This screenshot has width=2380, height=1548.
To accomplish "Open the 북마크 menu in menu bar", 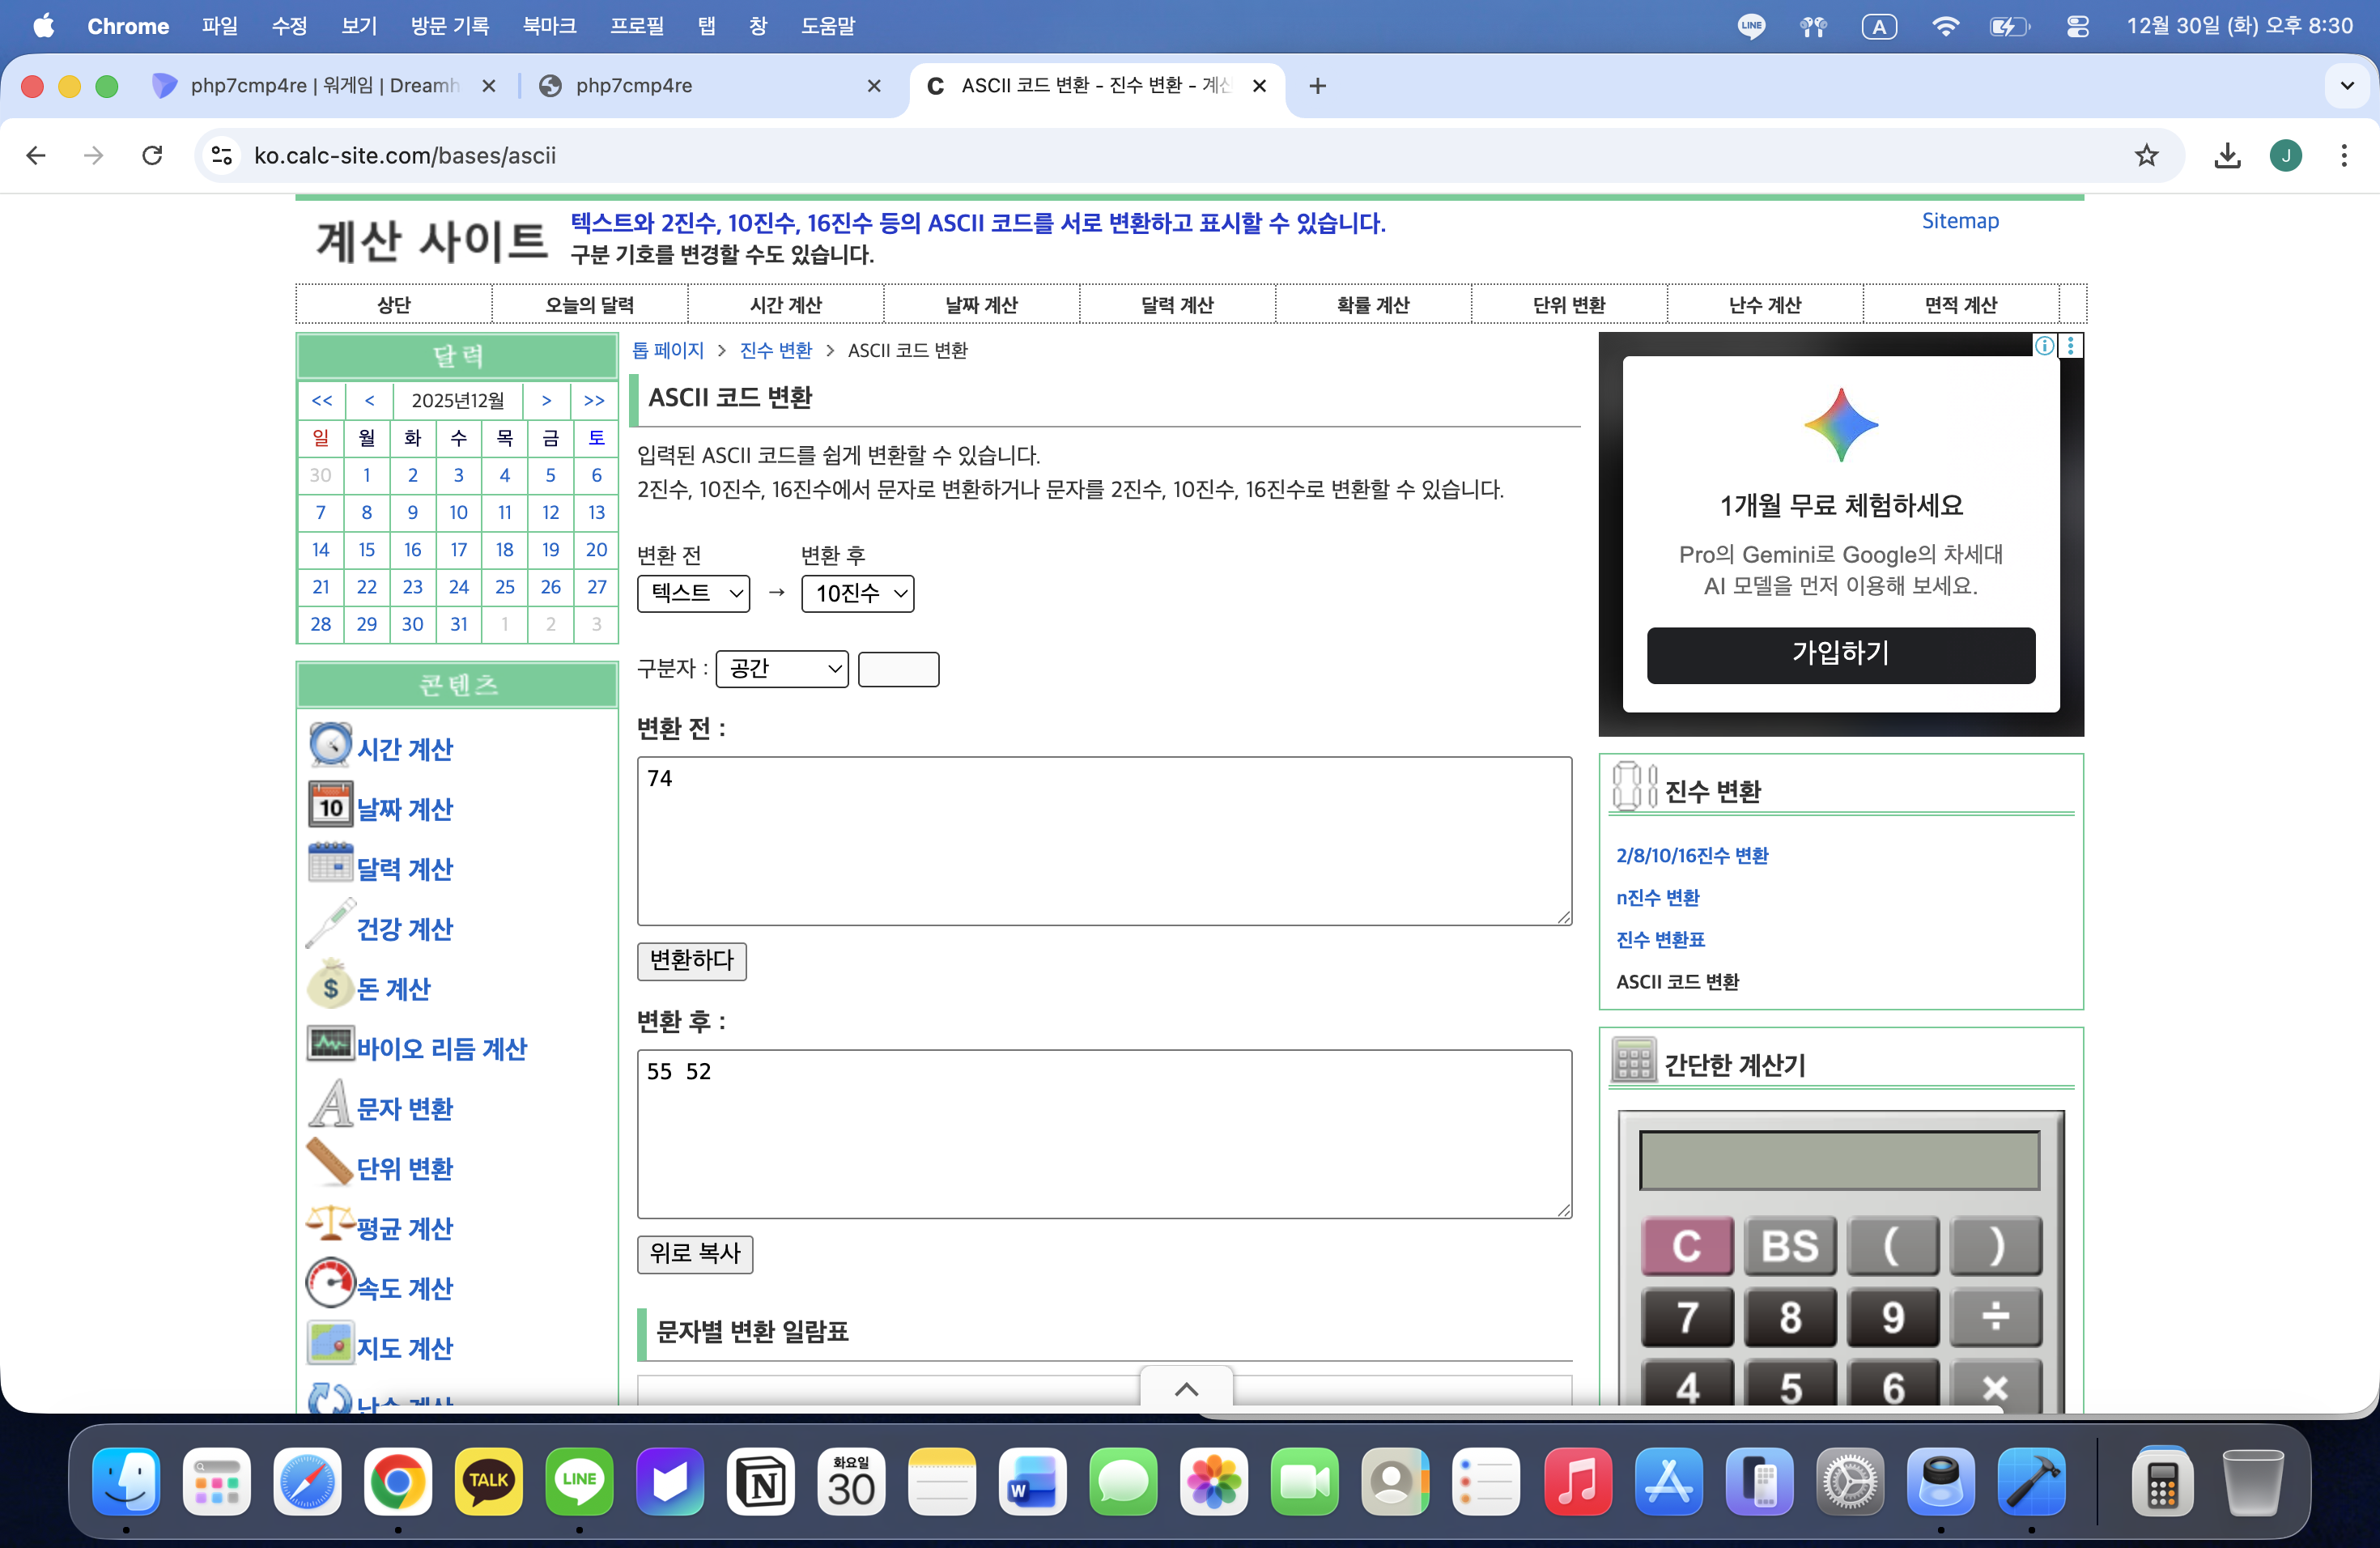I will click(549, 26).
